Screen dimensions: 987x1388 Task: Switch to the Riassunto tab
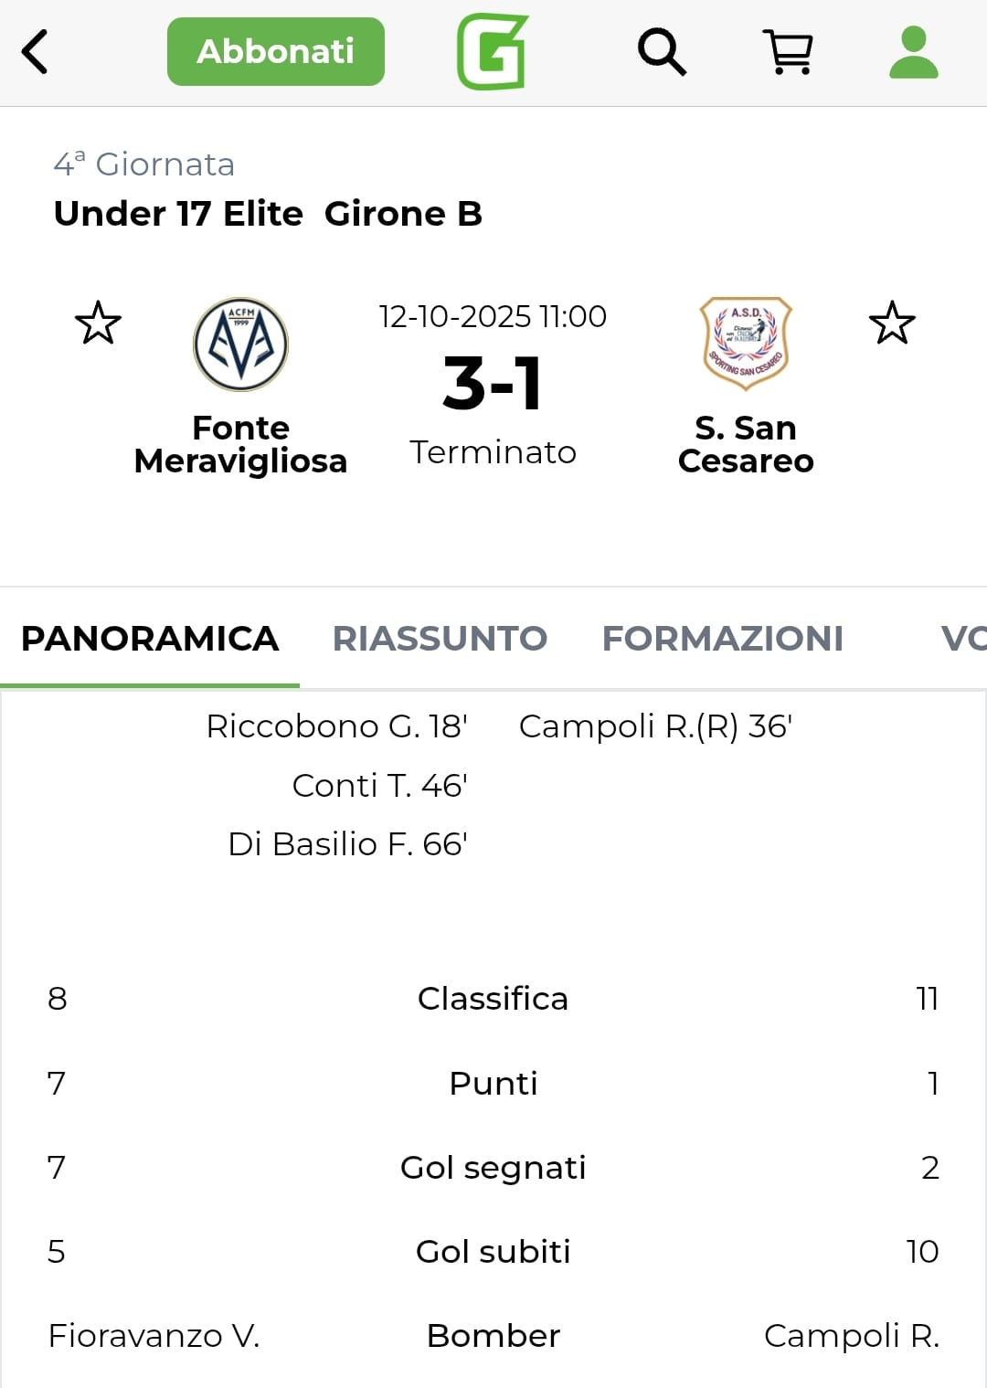click(x=440, y=639)
